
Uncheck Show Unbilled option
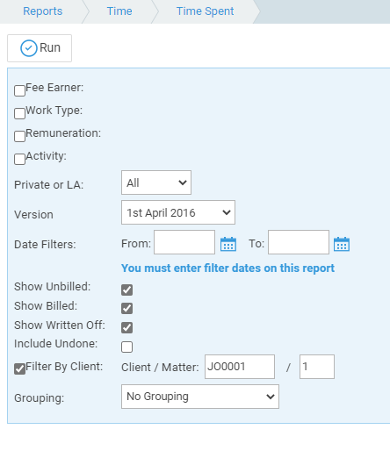[126, 290]
